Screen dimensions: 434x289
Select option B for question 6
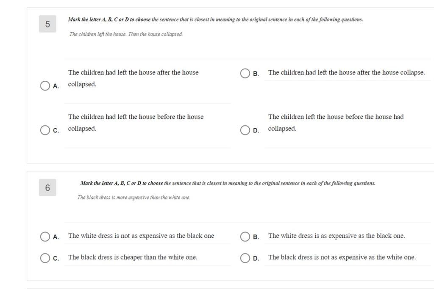coord(245,237)
